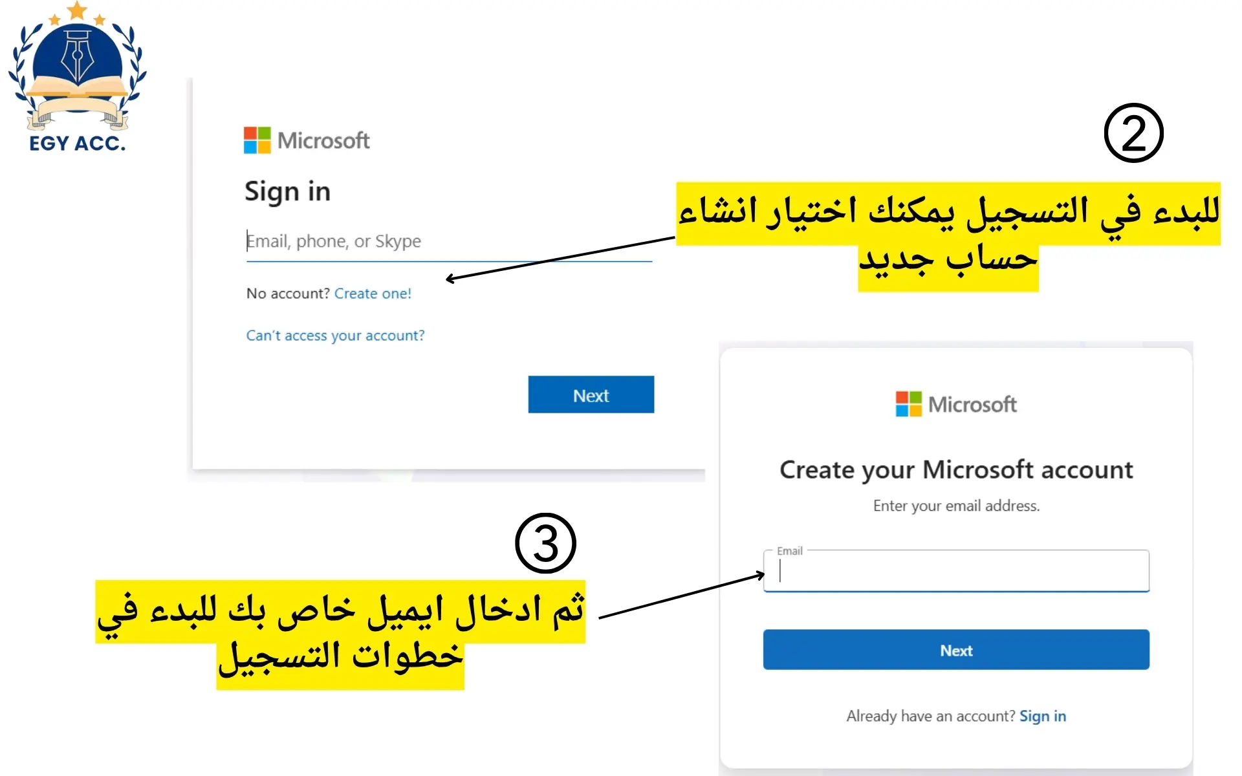Click the Microsoft logo in Create account card
Screen dimensions: 1242x776
(x=955, y=404)
